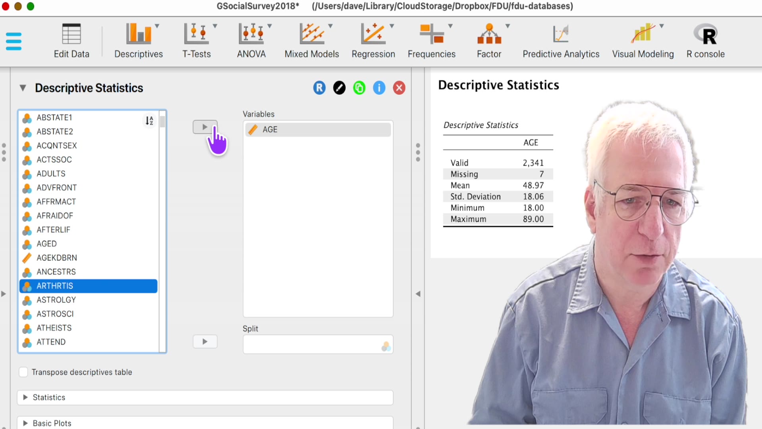Click the alphabetical sort icon in variable list

coord(149,120)
